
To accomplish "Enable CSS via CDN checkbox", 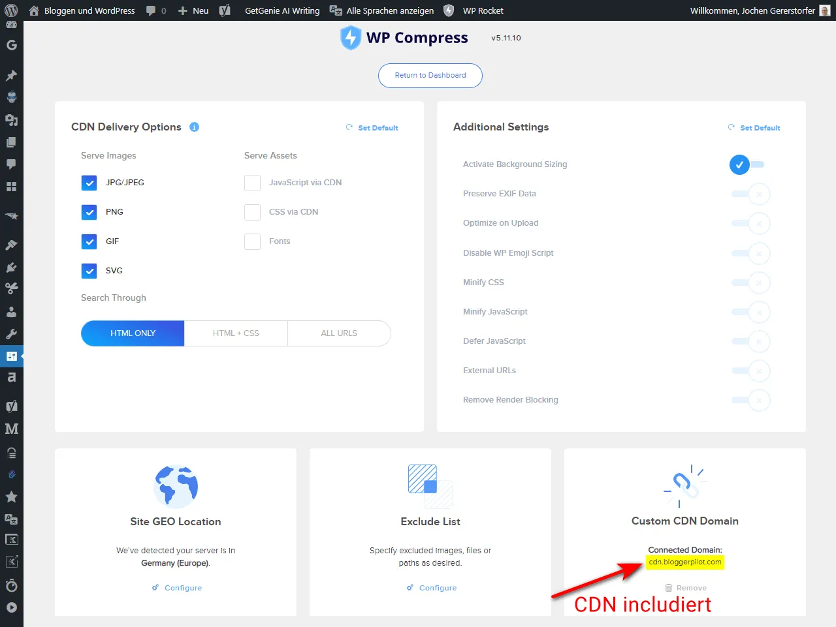I will pyautogui.click(x=252, y=212).
